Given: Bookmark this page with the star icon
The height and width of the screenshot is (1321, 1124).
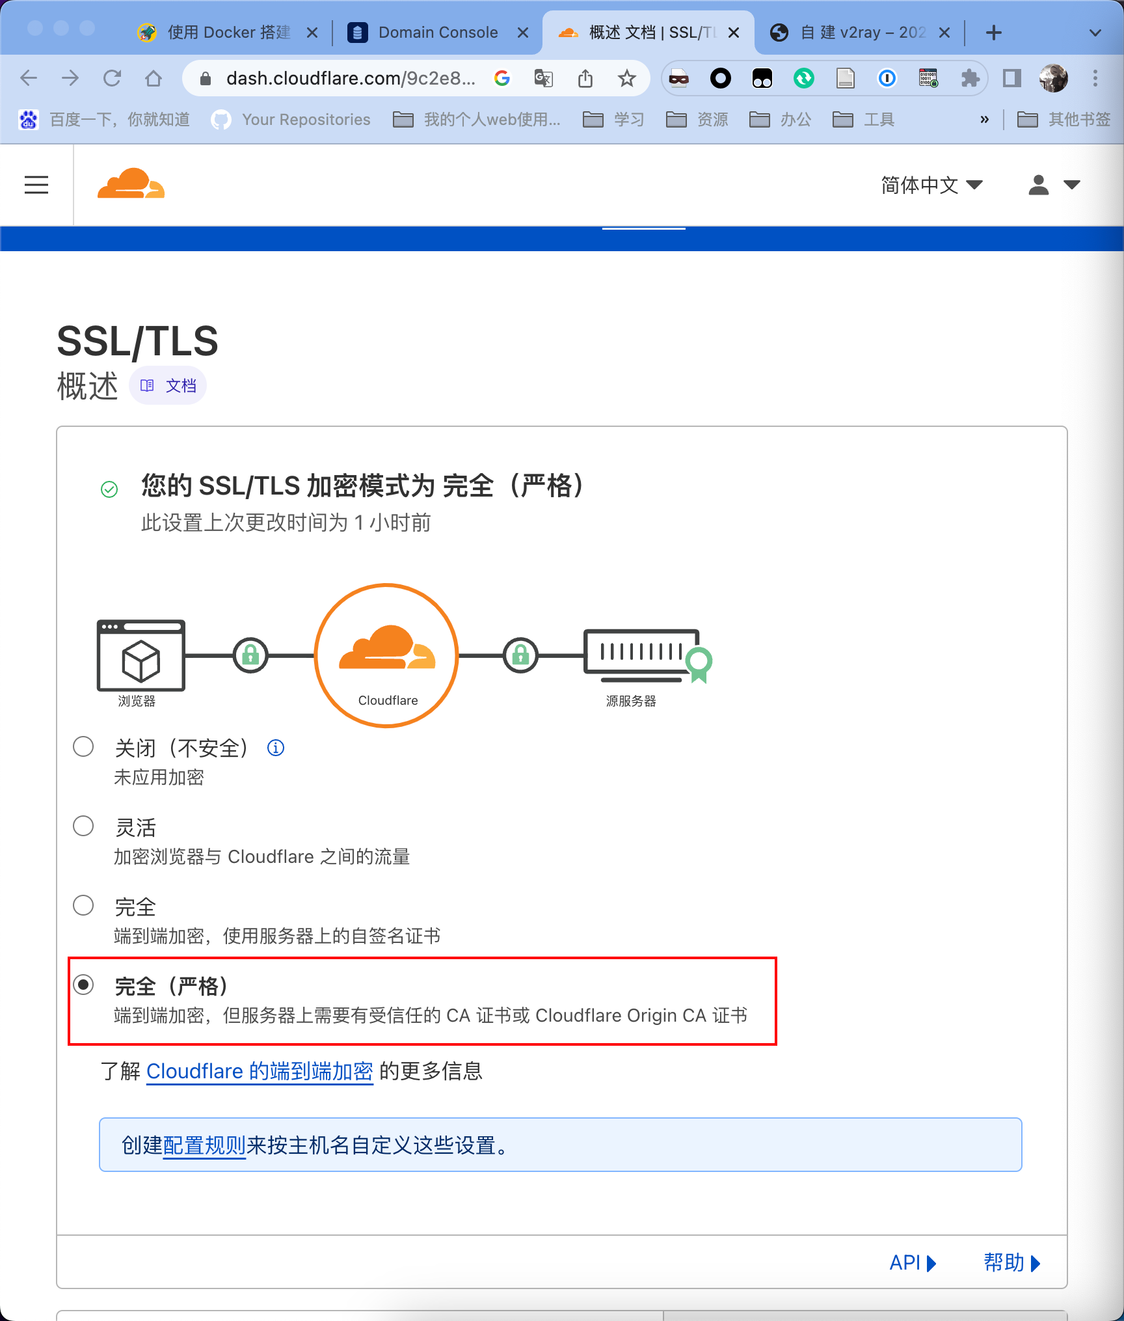Looking at the screenshot, I should (x=627, y=79).
